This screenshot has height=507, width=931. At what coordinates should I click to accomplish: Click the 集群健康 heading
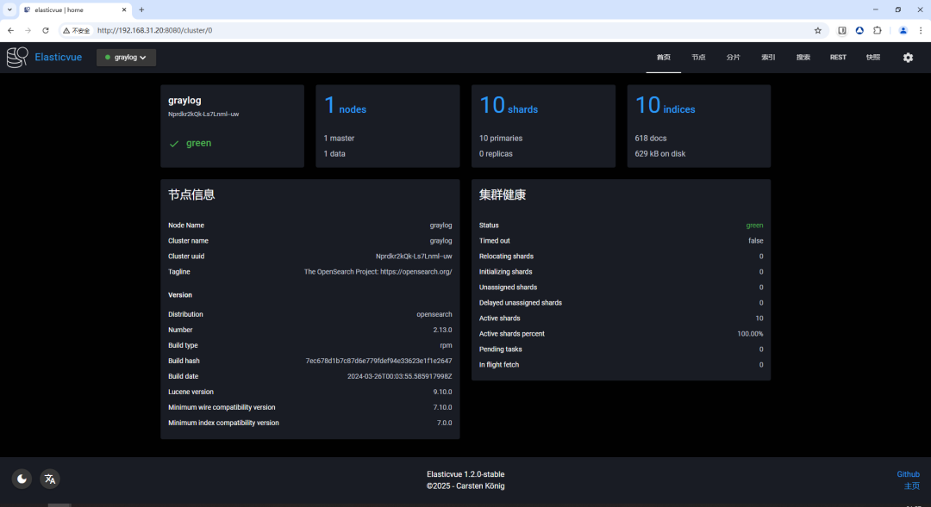[x=503, y=195]
